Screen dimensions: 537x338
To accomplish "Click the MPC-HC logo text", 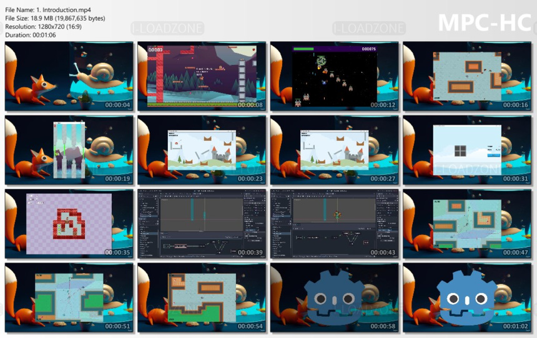I will (x=485, y=22).
